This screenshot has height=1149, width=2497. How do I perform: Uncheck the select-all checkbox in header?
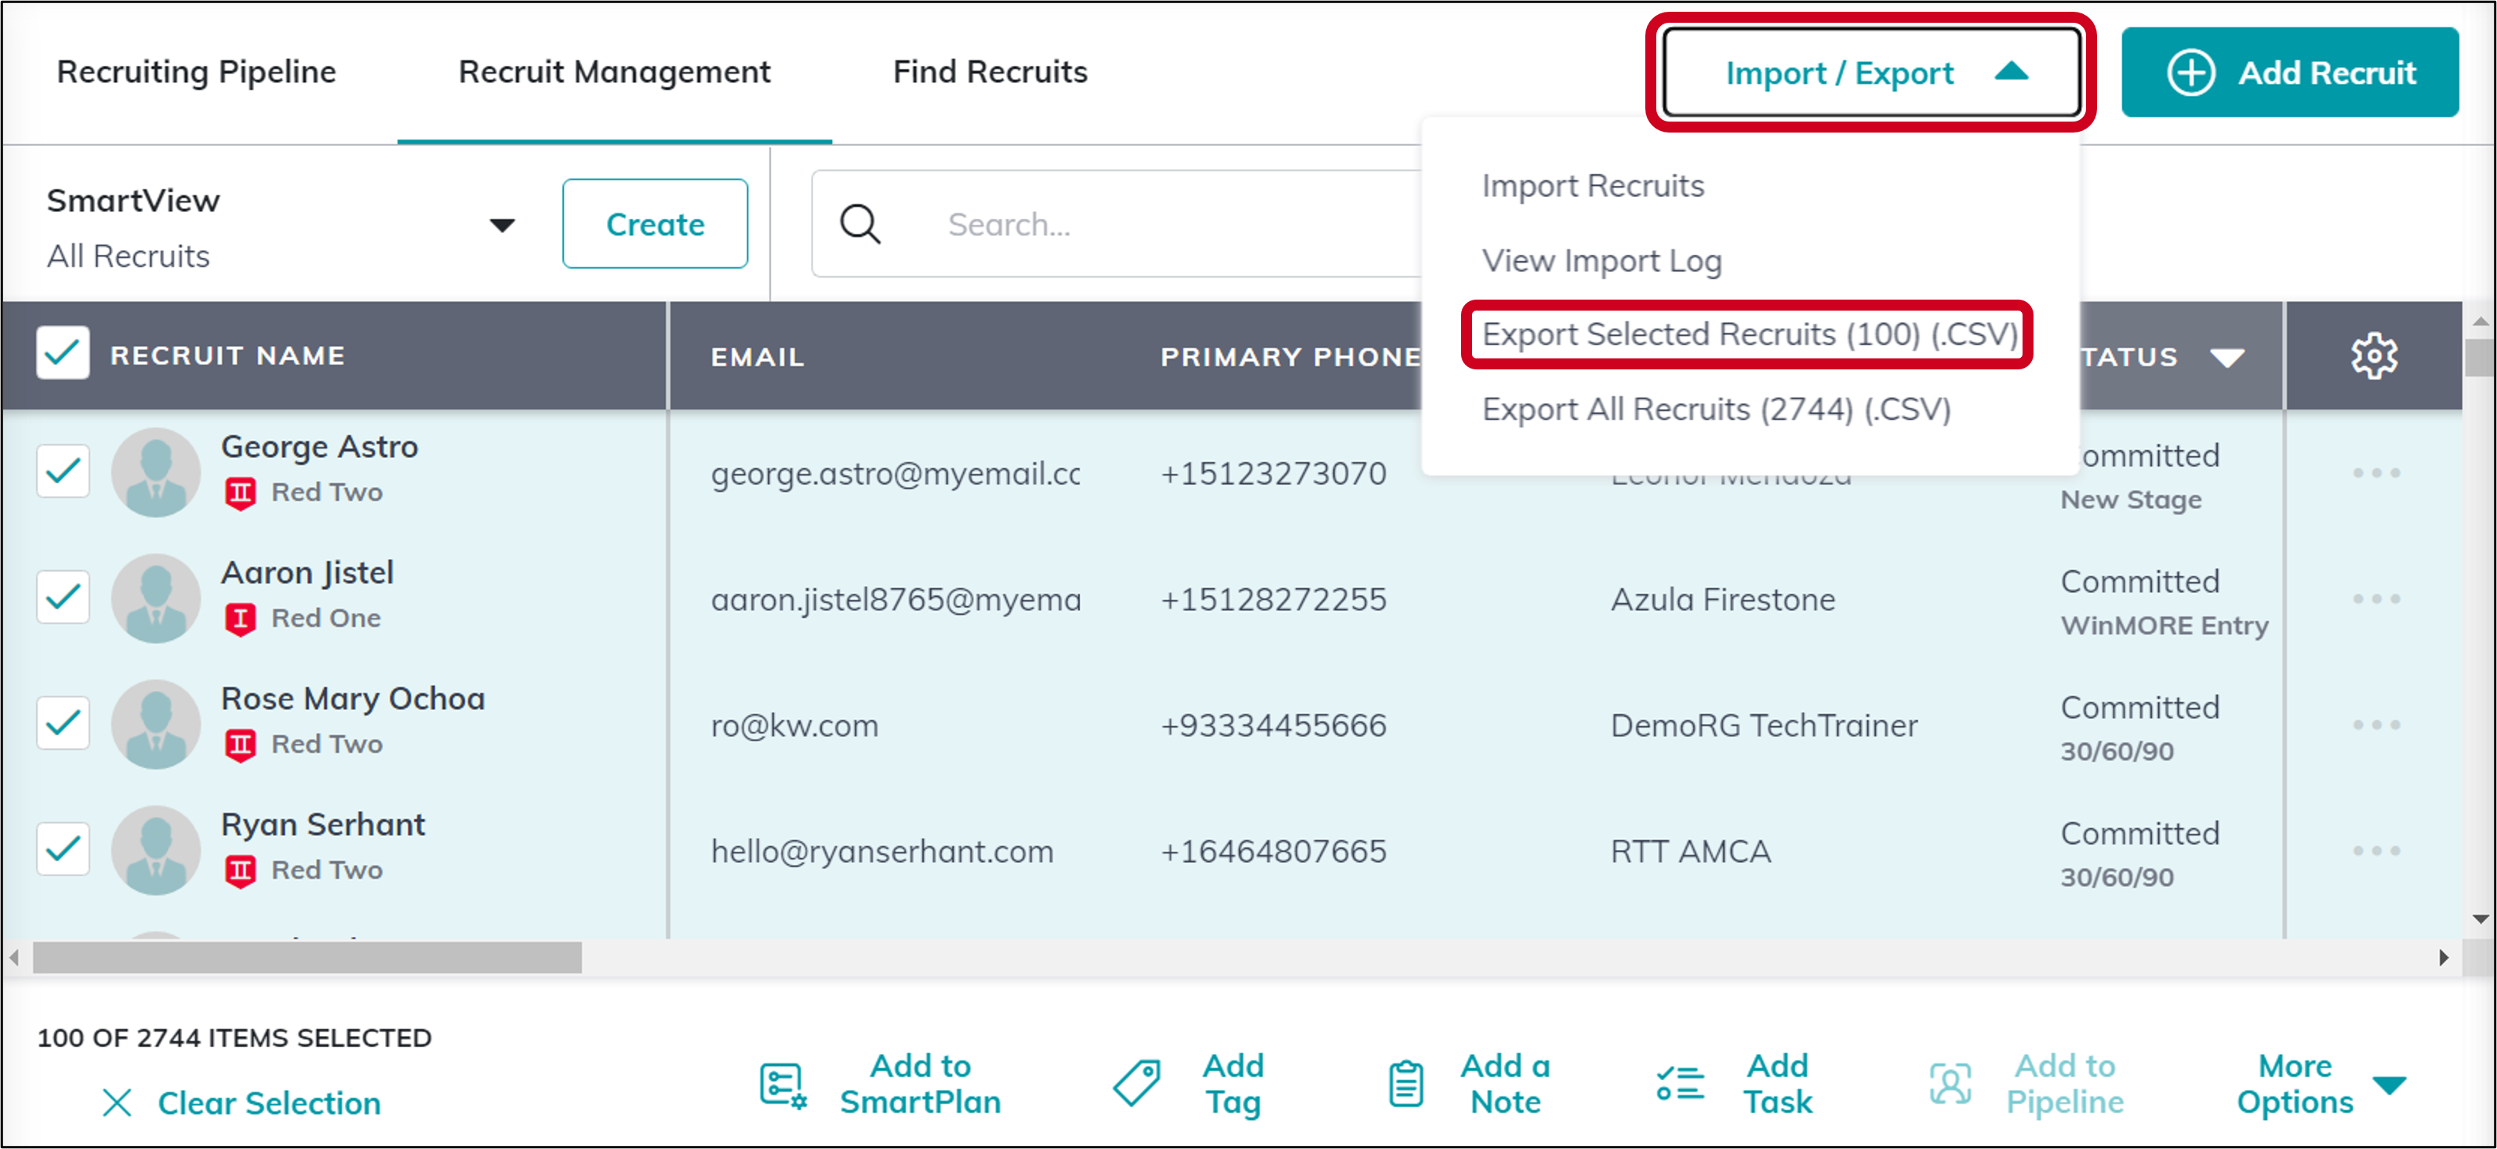point(62,352)
